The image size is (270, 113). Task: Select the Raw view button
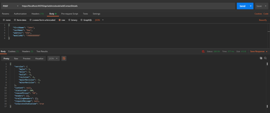(x=16, y=58)
